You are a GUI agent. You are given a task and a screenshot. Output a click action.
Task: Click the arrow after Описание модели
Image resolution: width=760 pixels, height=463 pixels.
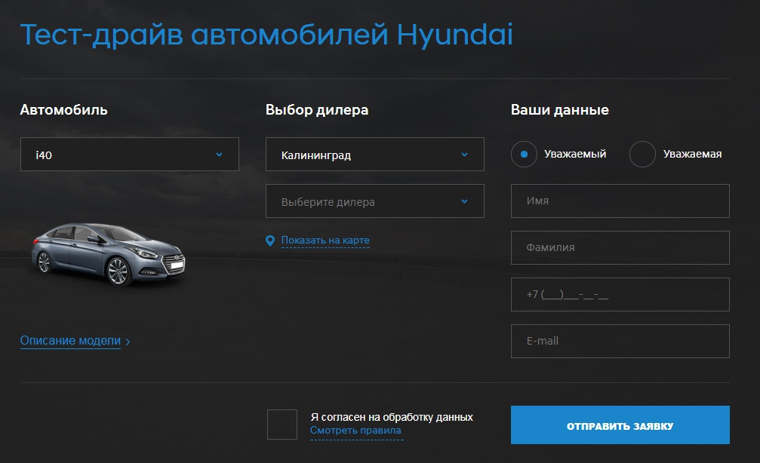click(x=128, y=342)
